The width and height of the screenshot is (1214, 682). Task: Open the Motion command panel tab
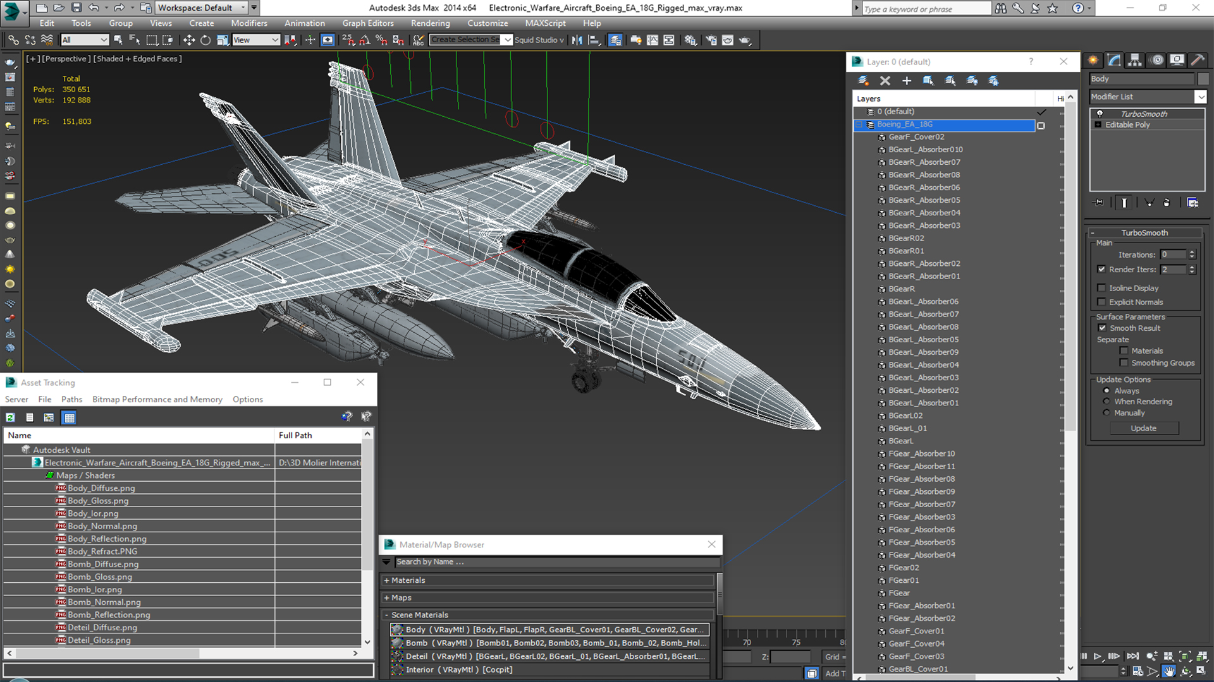coord(1156,60)
